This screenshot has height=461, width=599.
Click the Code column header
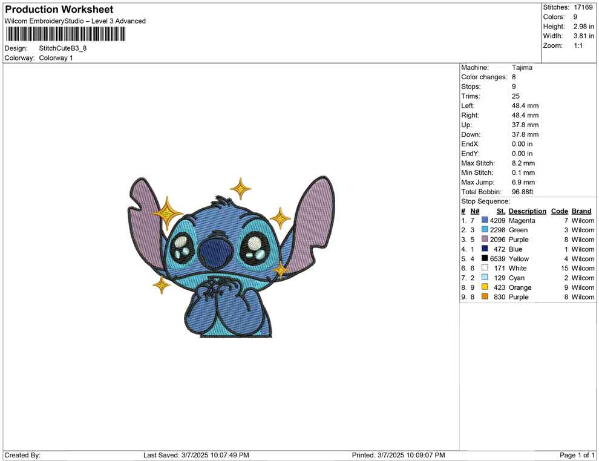[x=560, y=211]
